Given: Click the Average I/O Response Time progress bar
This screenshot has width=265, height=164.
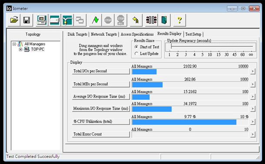Looking at the screenshot, I should (190, 97).
